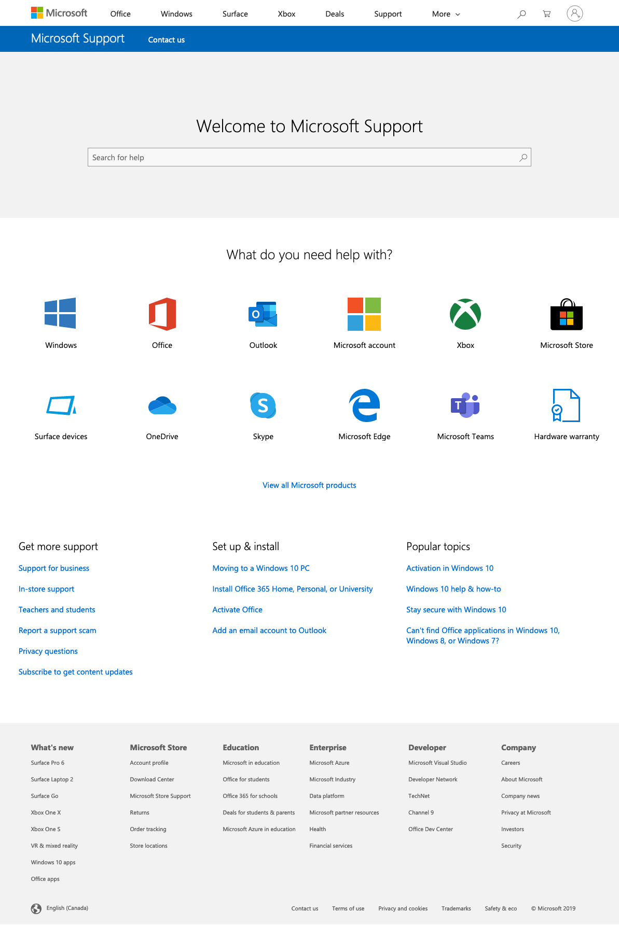The width and height of the screenshot is (619, 926).
Task: Open In-store support link
Action: tap(46, 589)
